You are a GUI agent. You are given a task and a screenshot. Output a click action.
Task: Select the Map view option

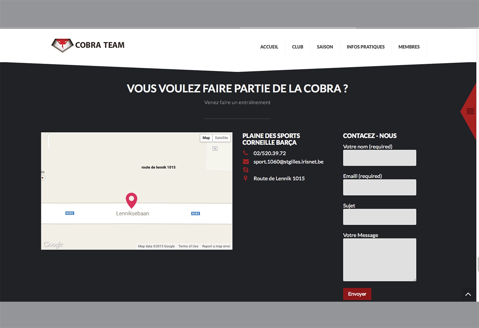coord(206,138)
